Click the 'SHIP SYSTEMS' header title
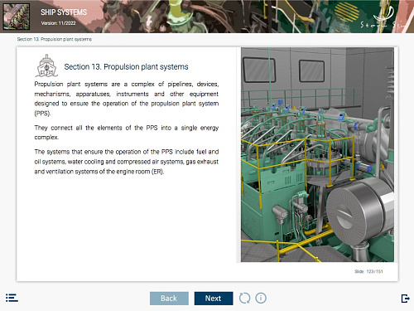 pos(64,12)
